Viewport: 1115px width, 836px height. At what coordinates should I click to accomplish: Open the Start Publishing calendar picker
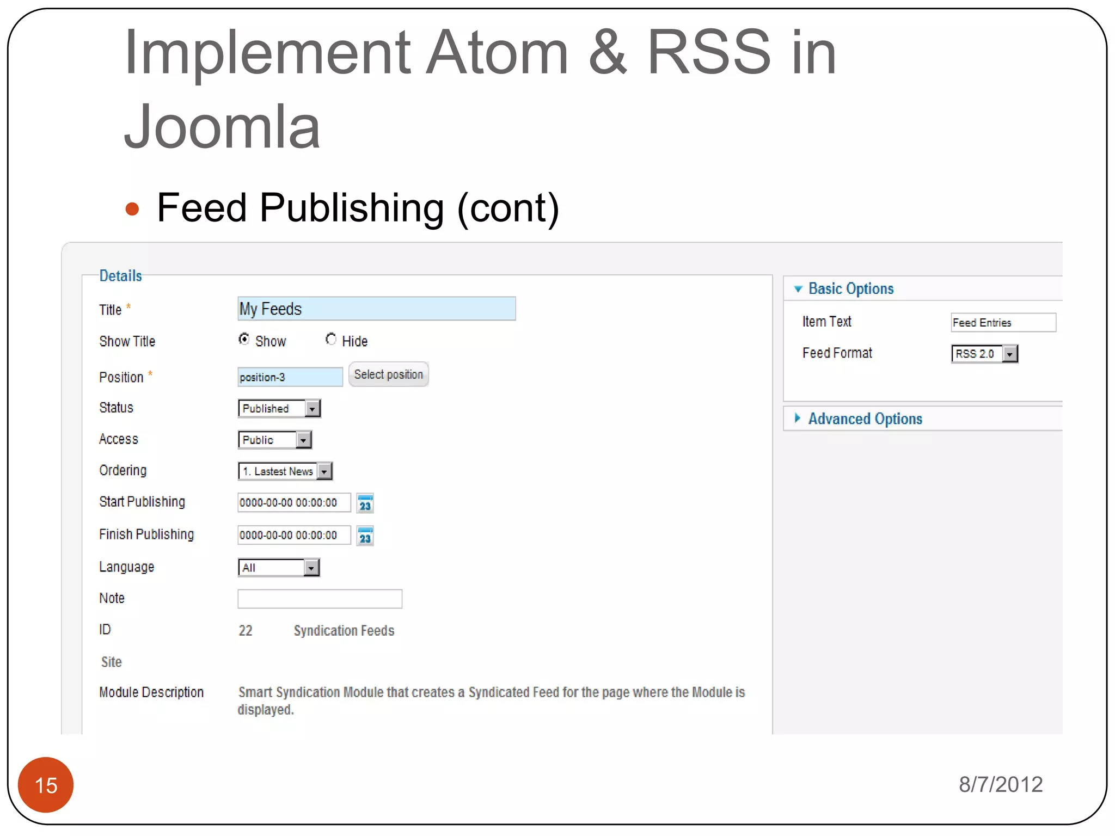click(x=365, y=503)
